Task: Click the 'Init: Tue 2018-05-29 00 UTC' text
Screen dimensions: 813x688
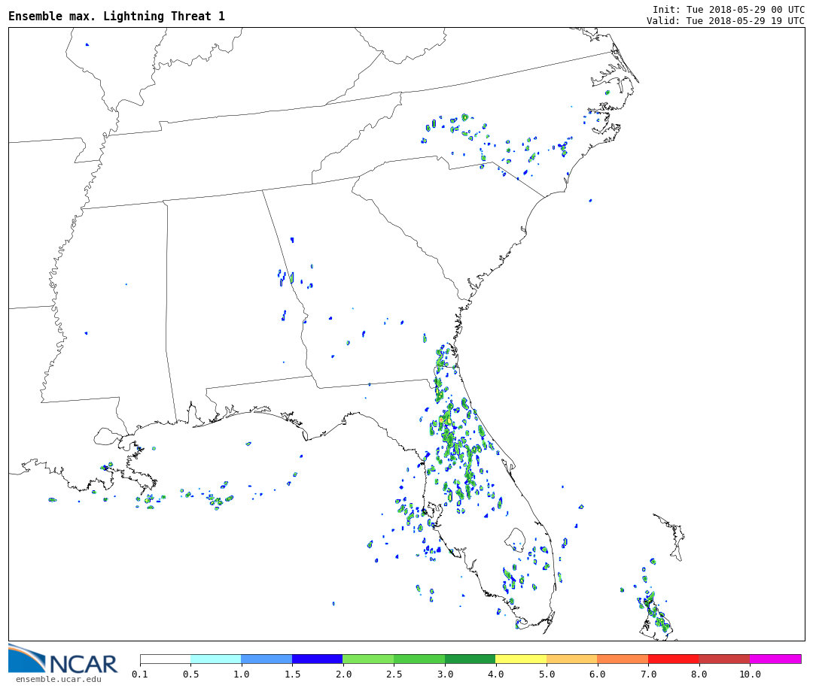Action: click(x=729, y=10)
